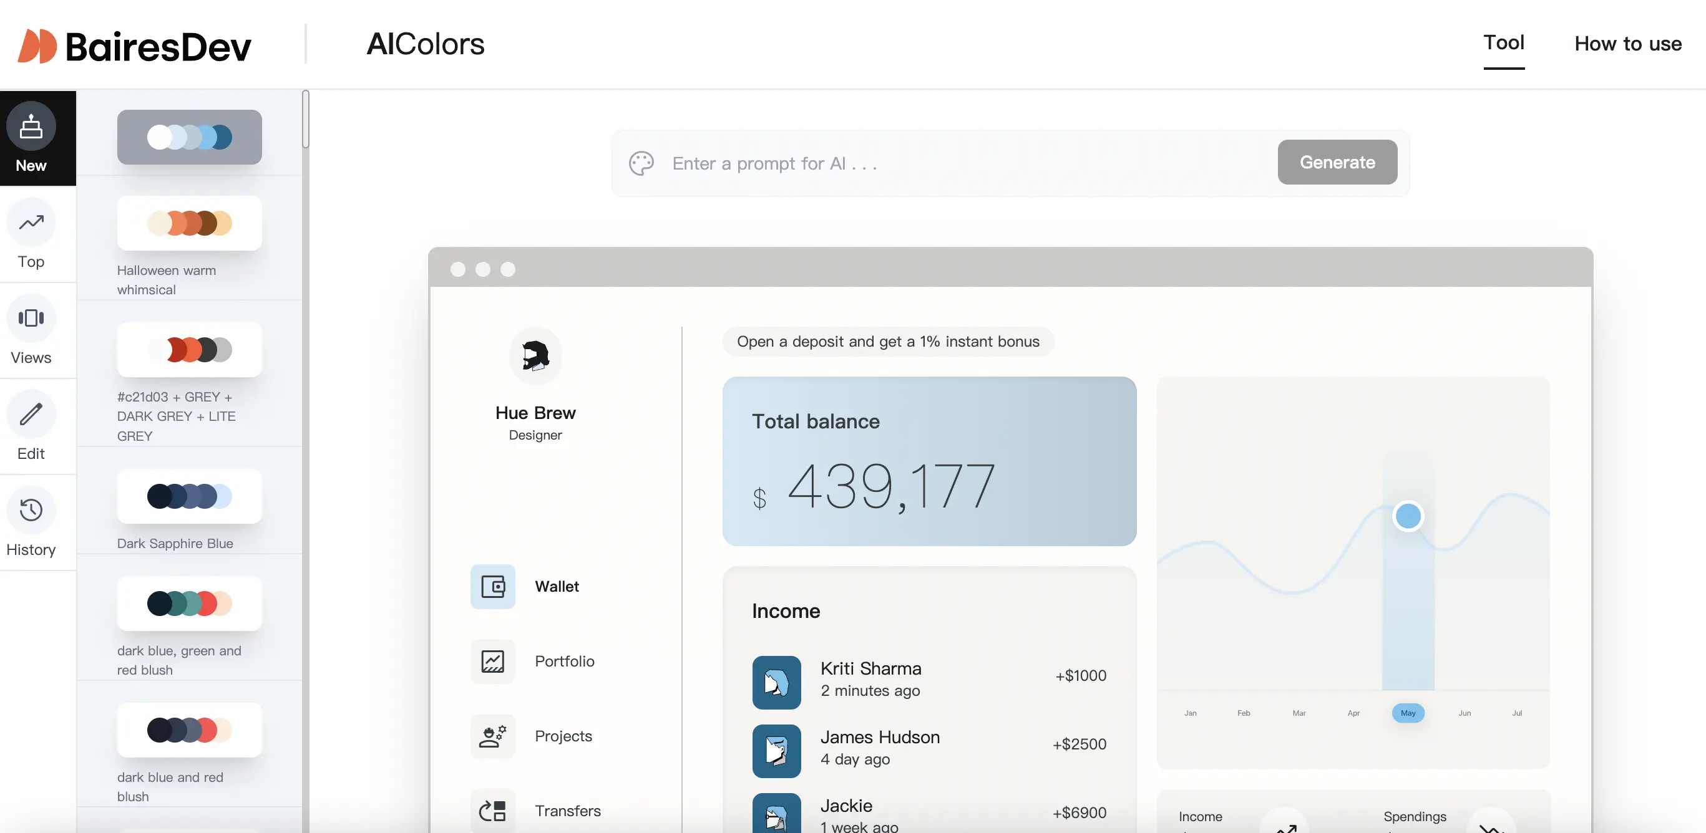Screen dimensions: 1706x833
Task: Open the History clock icon
Action: pos(31,510)
